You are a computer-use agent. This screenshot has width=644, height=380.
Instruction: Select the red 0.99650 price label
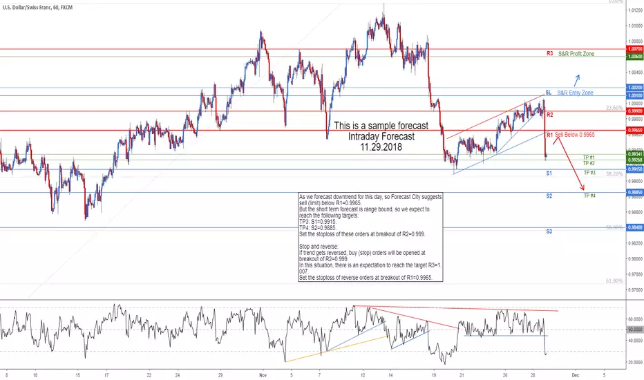coord(635,130)
